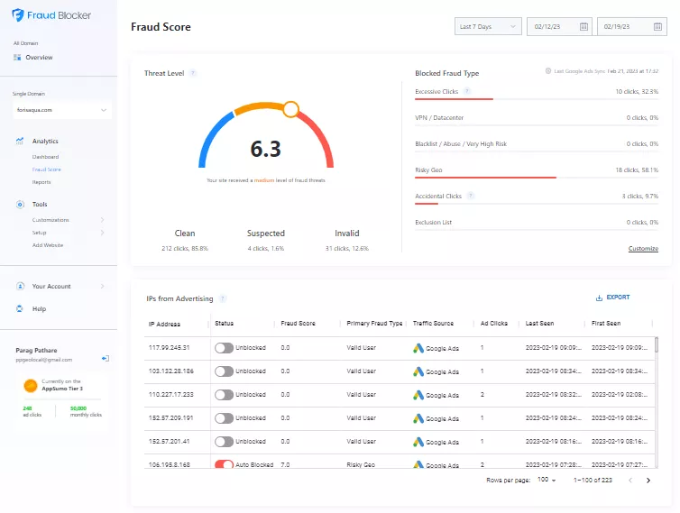Click the Tools gear icon

coord(20,205)
